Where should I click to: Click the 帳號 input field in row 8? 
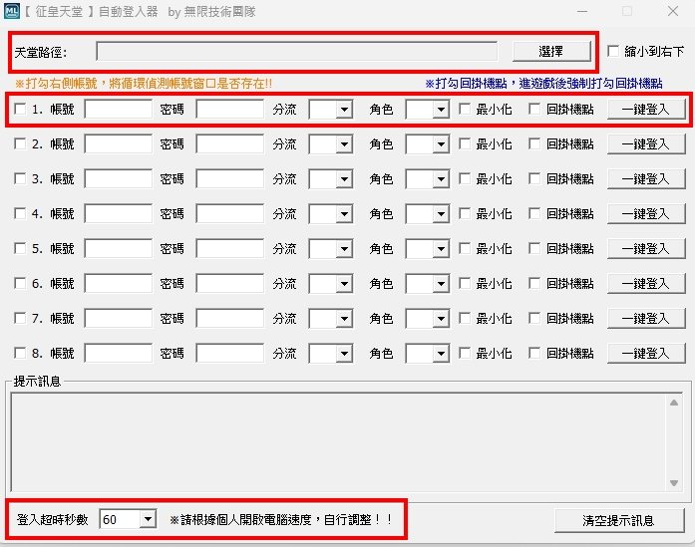(119, 354)
